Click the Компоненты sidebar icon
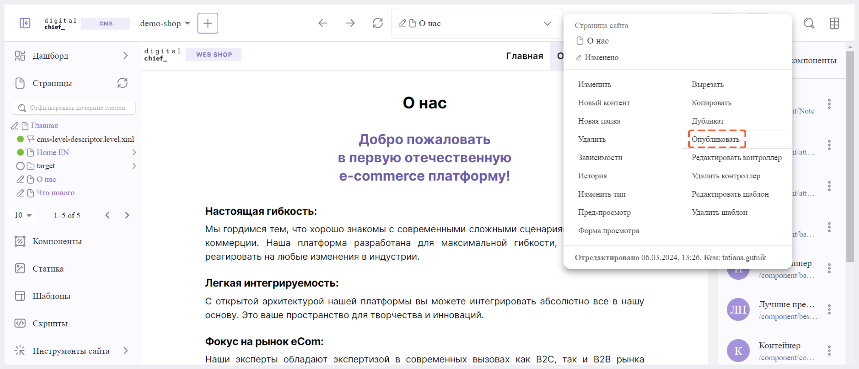 coord(18,241)
